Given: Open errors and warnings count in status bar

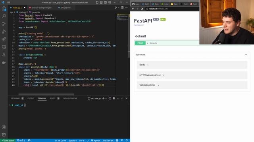Looking at the screenshot, I should coord(21,140).
